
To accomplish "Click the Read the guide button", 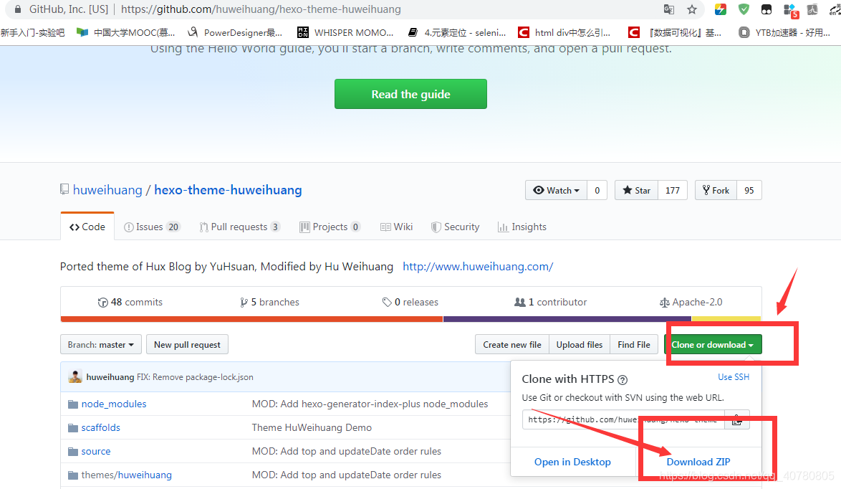I will point(411,94).
